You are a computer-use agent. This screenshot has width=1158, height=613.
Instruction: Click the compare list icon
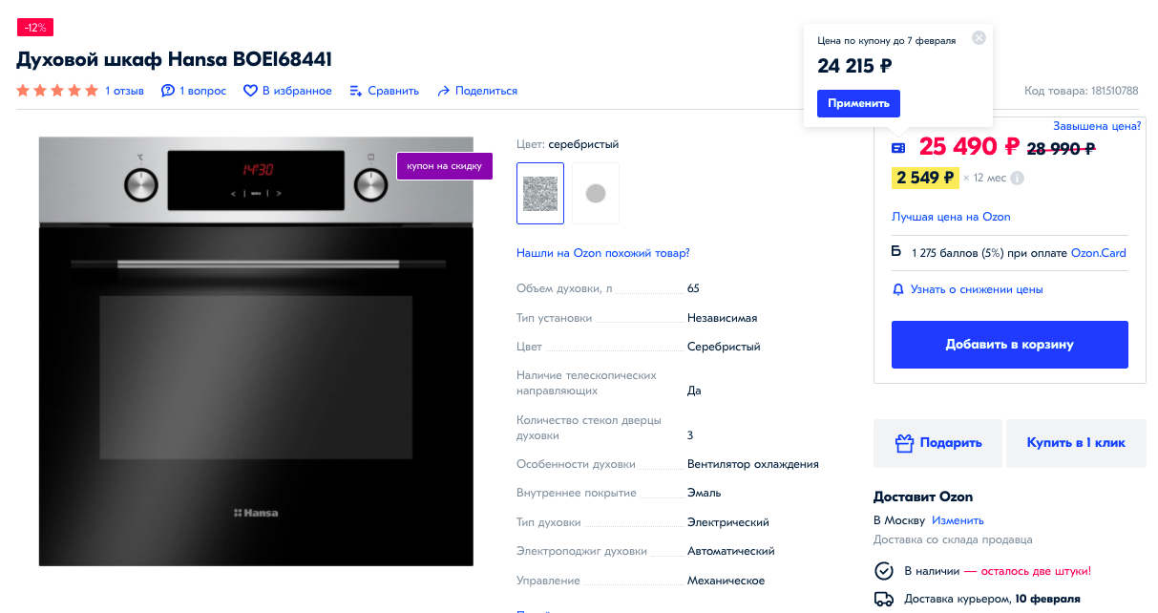pyautogui.click(x=356, y=91)
